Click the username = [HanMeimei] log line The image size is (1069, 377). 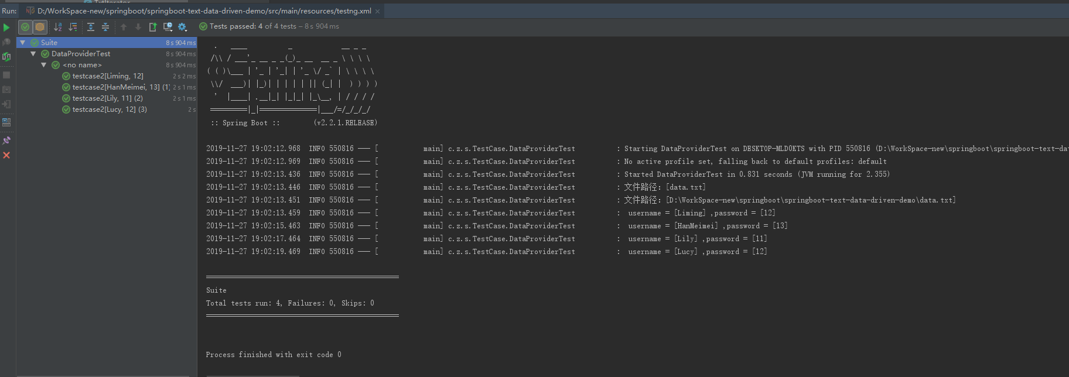point(497,226)
